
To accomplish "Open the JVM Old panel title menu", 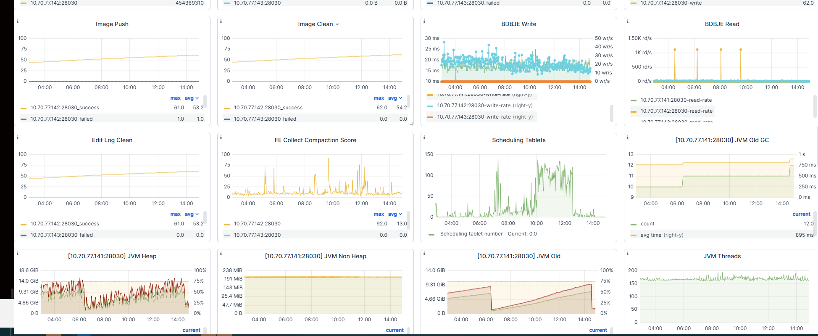I will (519, 256).
